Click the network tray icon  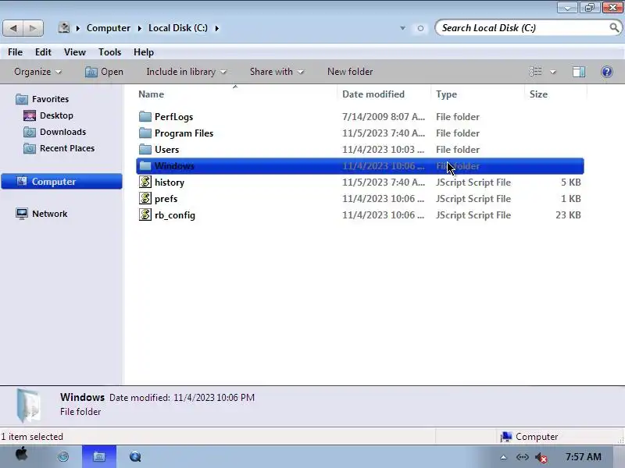(522, 457)
